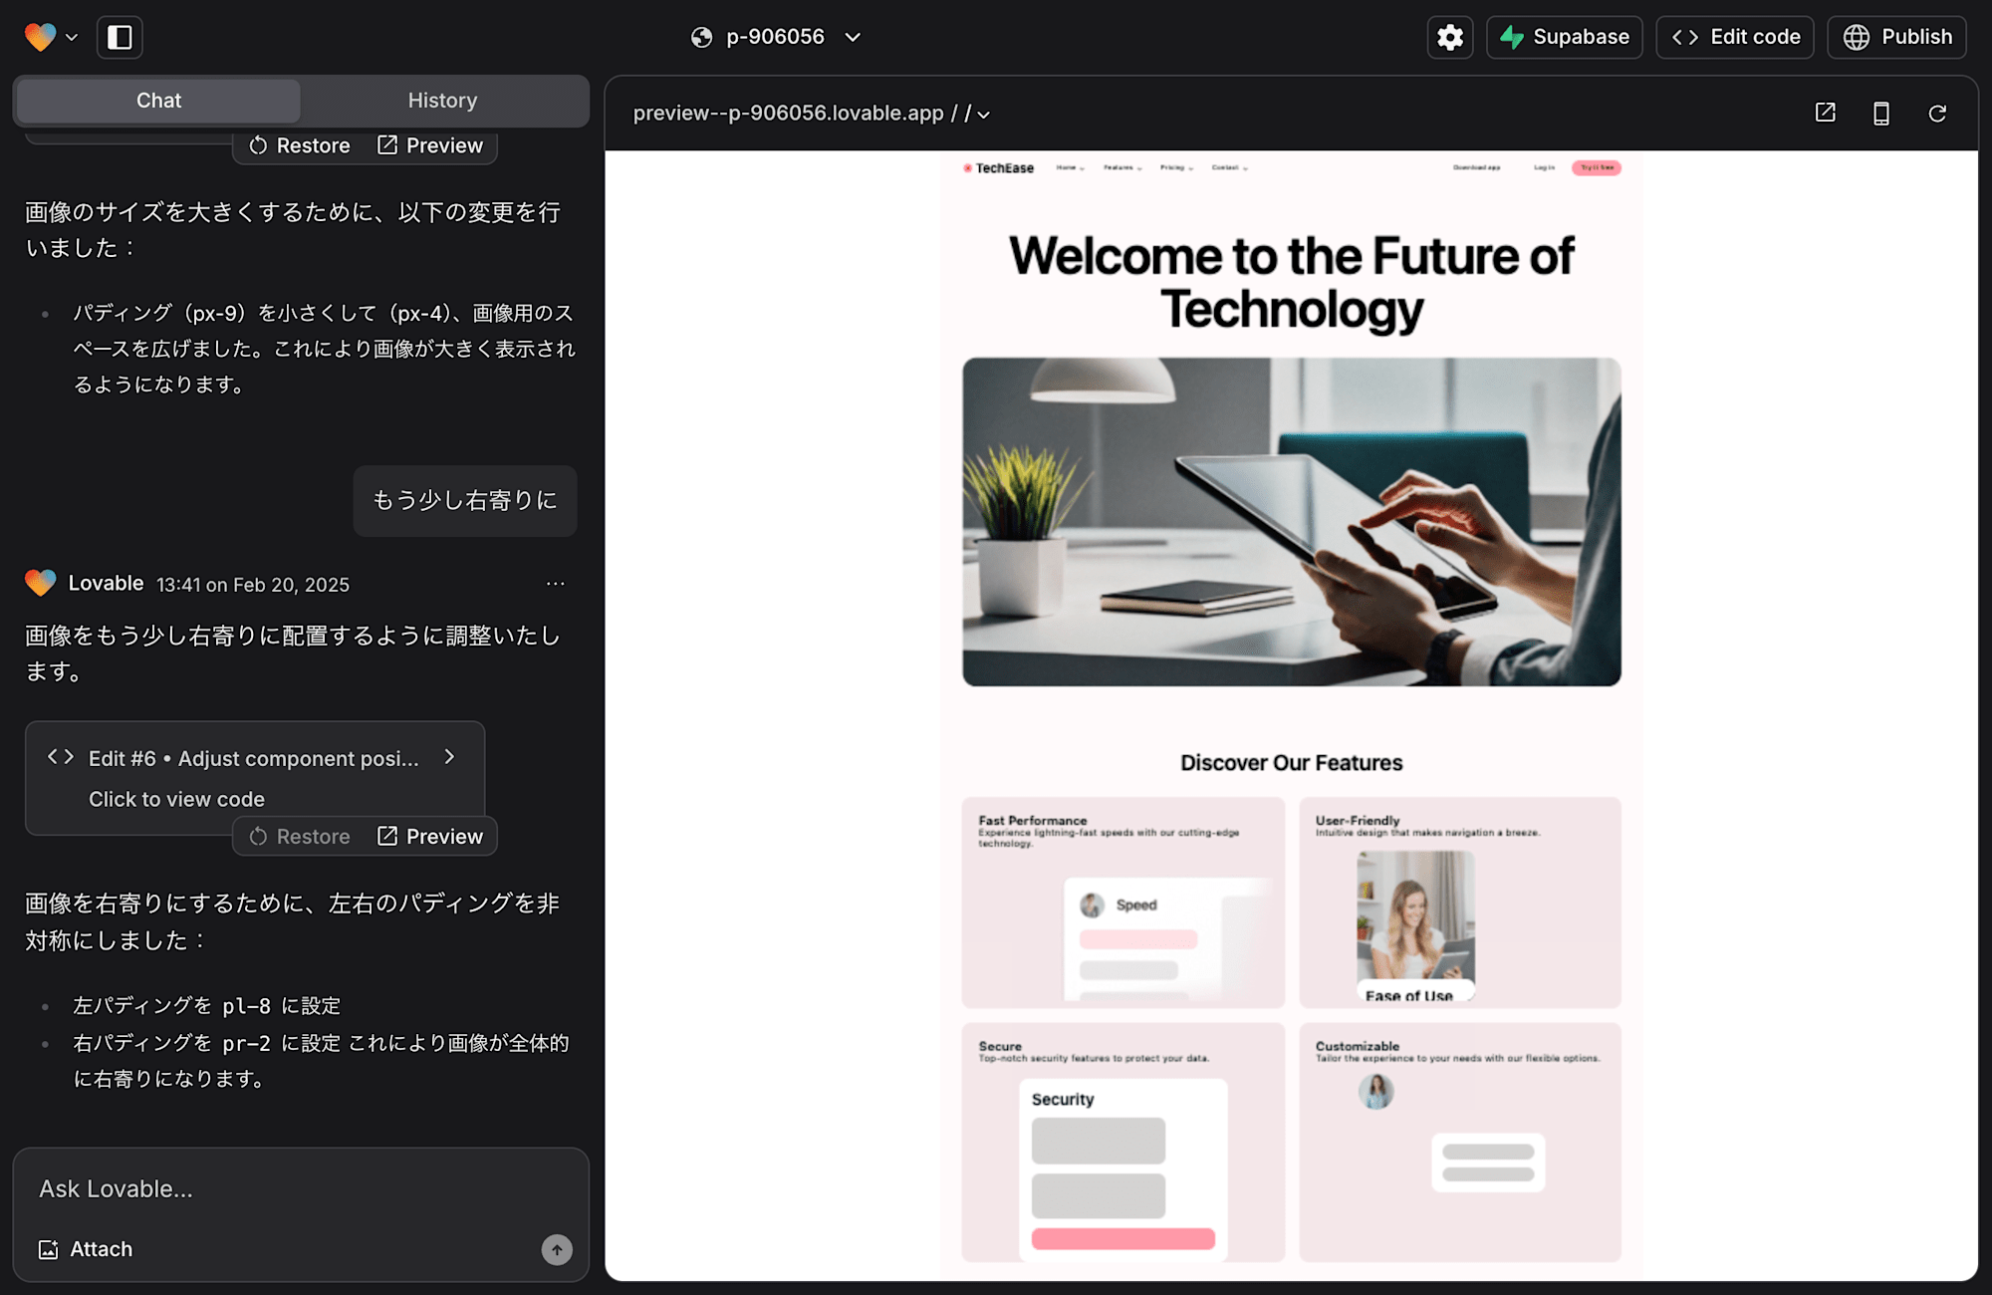This screenshot has width=1992, height=1295.
Task: Switch to the History tab
Action: click(x=442, y=101)
